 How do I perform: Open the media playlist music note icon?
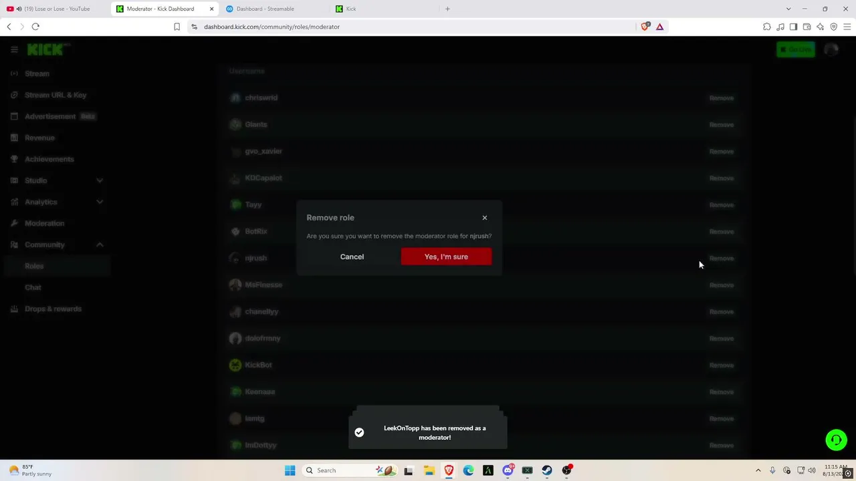click(x=780, y=27)
